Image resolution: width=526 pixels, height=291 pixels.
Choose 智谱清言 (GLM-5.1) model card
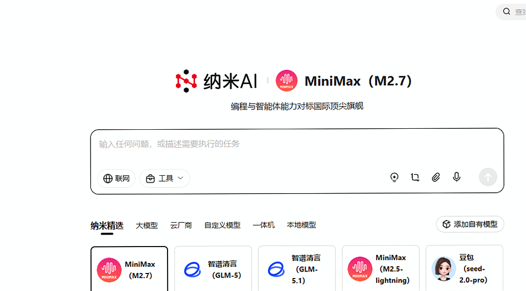click(296, 269)
